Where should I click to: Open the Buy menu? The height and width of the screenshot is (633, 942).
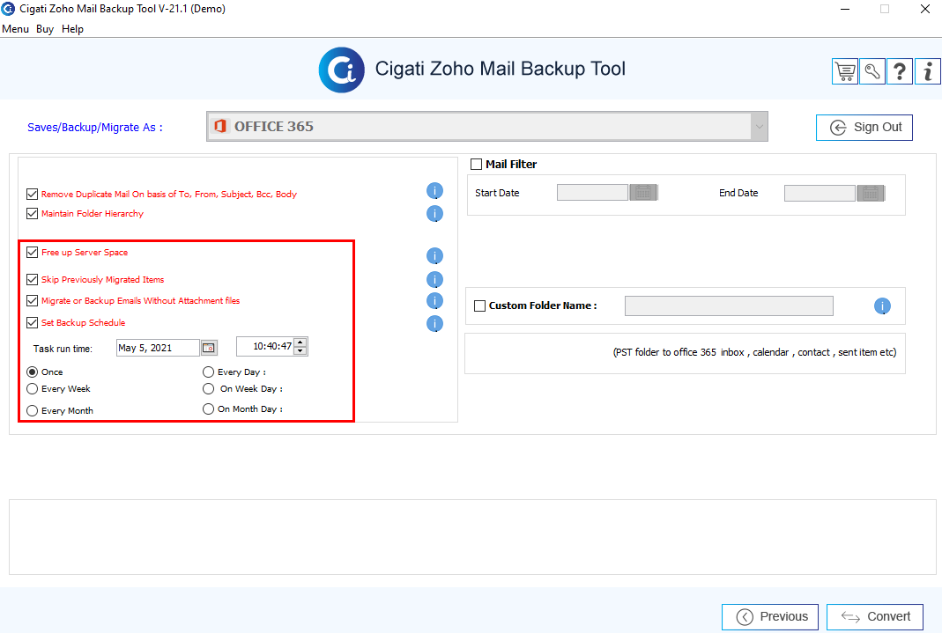pos(45,29)
